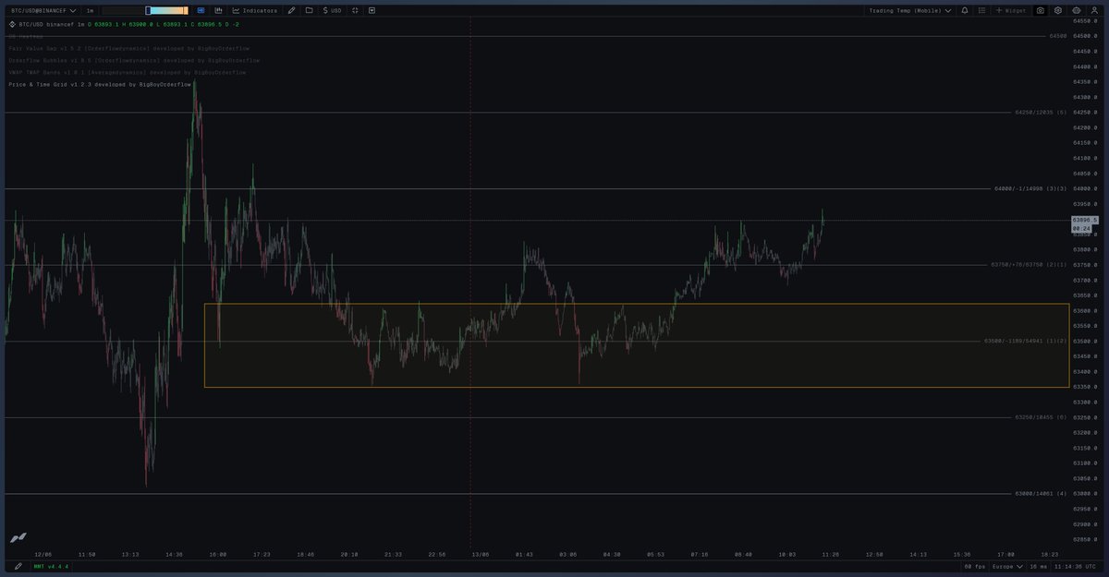
Task: Select the candlestick chart type icon
Action: pyautogui.click(x=217, y=10)
